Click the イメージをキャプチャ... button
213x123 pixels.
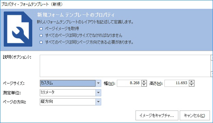[x=157, y=116]
